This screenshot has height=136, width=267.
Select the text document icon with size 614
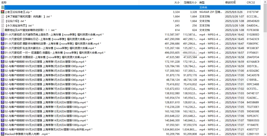[2, 30]
